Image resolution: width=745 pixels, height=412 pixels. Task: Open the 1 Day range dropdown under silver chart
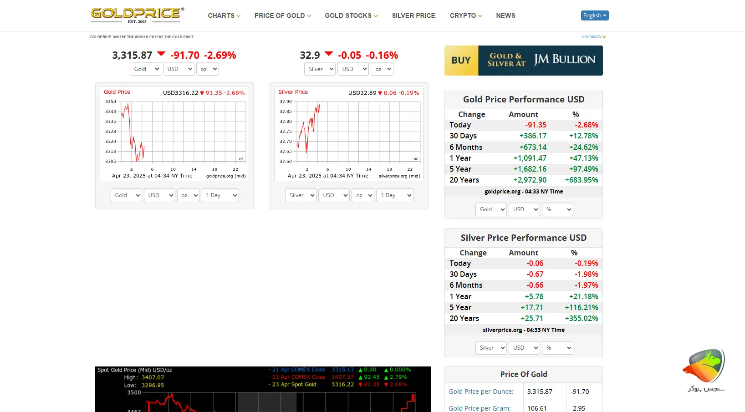pos(395,195)
